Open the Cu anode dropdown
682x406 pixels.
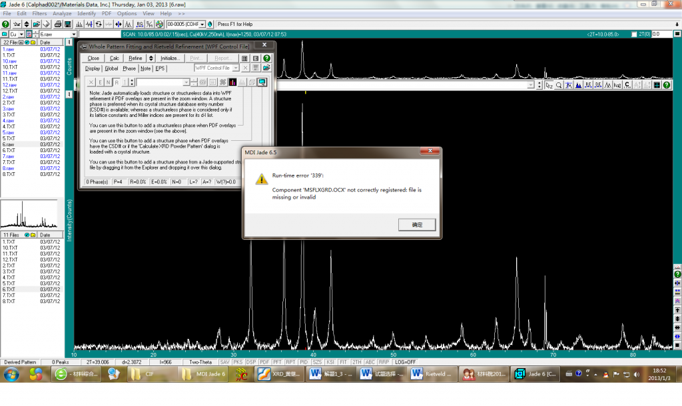pos(21,35)
